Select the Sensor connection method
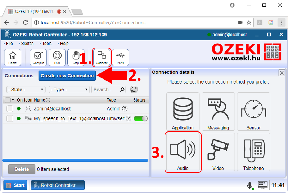 (x=253, y=112)
